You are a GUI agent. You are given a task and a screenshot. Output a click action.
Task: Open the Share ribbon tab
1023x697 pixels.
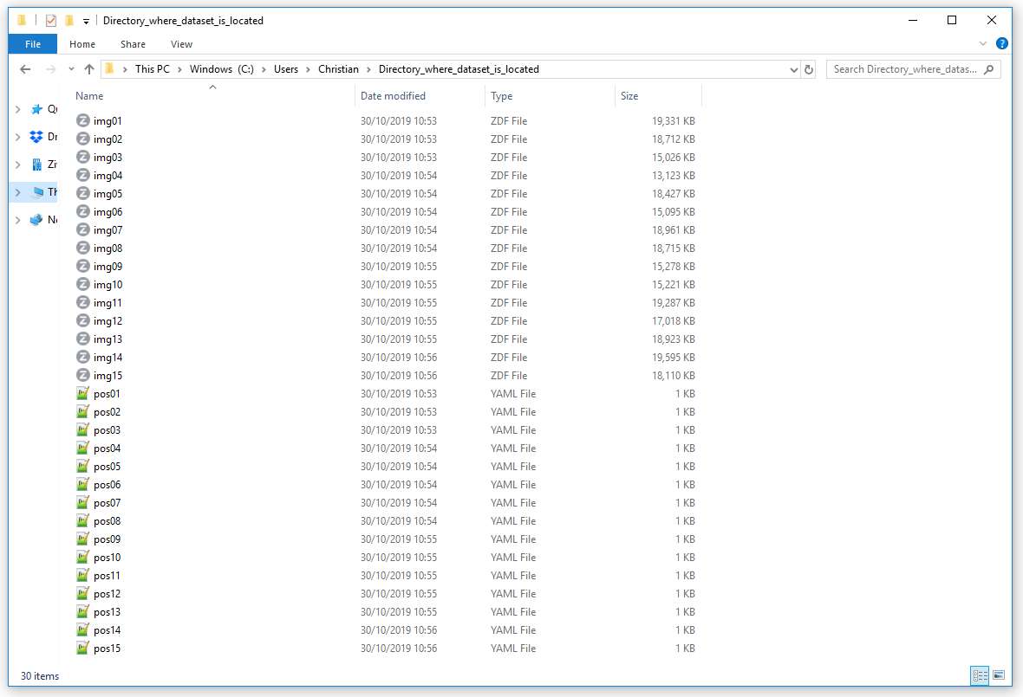point(133,44)
